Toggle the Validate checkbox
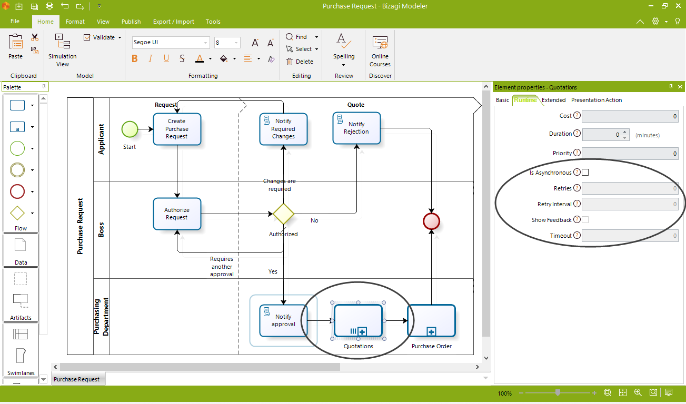This screenshot has width=686, height=404. point(87,37)
